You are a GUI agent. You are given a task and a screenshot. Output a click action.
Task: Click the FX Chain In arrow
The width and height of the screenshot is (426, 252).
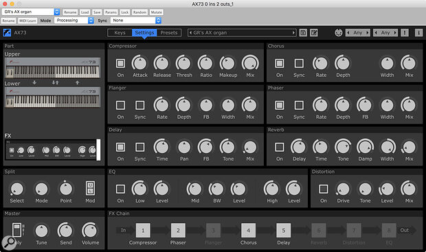125,230
